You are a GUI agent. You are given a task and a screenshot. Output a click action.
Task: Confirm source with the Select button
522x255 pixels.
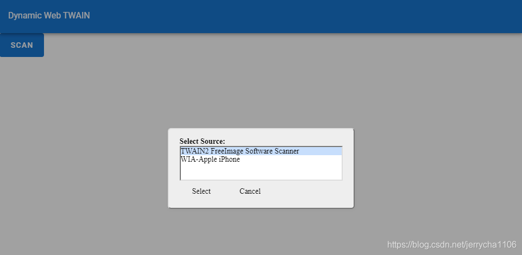(201, 191)
